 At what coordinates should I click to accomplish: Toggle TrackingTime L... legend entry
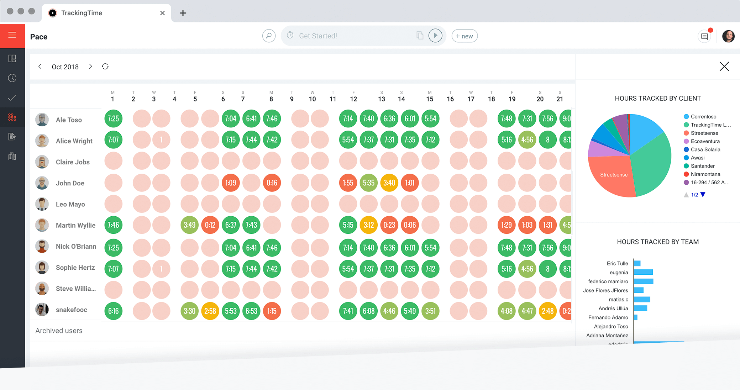[707, 125]
